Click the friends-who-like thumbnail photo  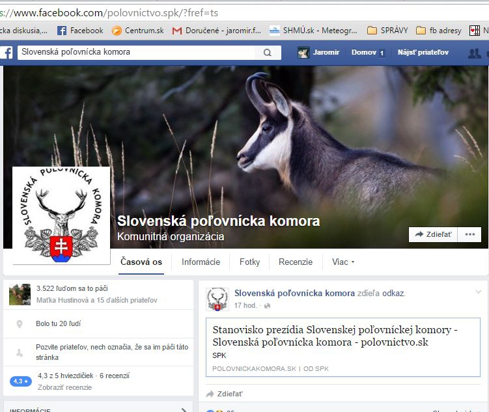pos(20,294)
